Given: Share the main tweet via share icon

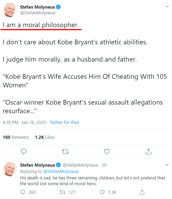Looking at the screenshot, I should 149,151.
